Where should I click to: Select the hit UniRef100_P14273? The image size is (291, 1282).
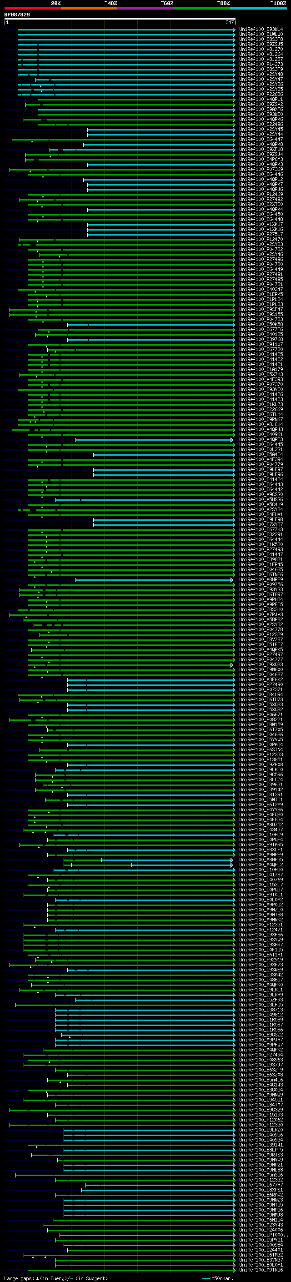click(x=261, y=64)
